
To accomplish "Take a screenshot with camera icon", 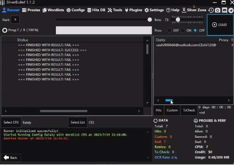I will tap(218, 10).
